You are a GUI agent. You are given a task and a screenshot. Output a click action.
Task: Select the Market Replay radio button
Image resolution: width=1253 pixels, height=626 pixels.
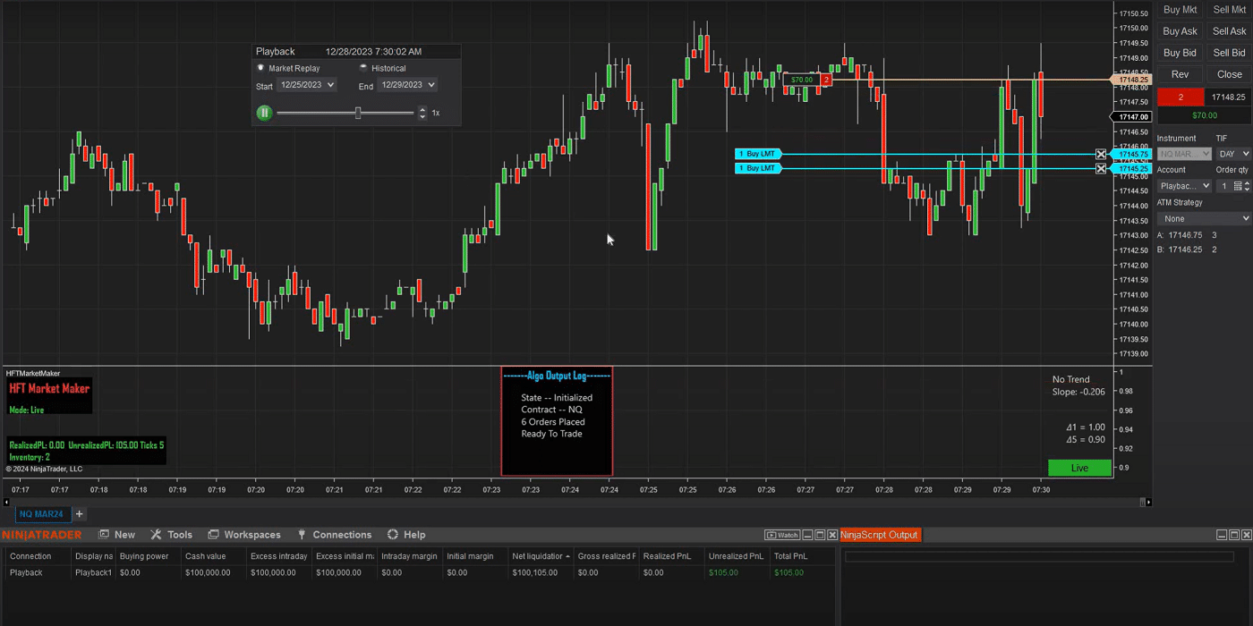(260, 68)
